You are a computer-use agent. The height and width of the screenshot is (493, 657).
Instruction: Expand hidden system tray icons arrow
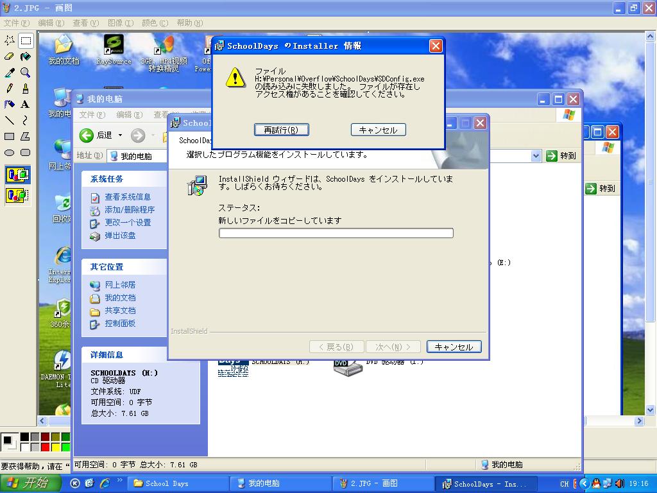584,483
